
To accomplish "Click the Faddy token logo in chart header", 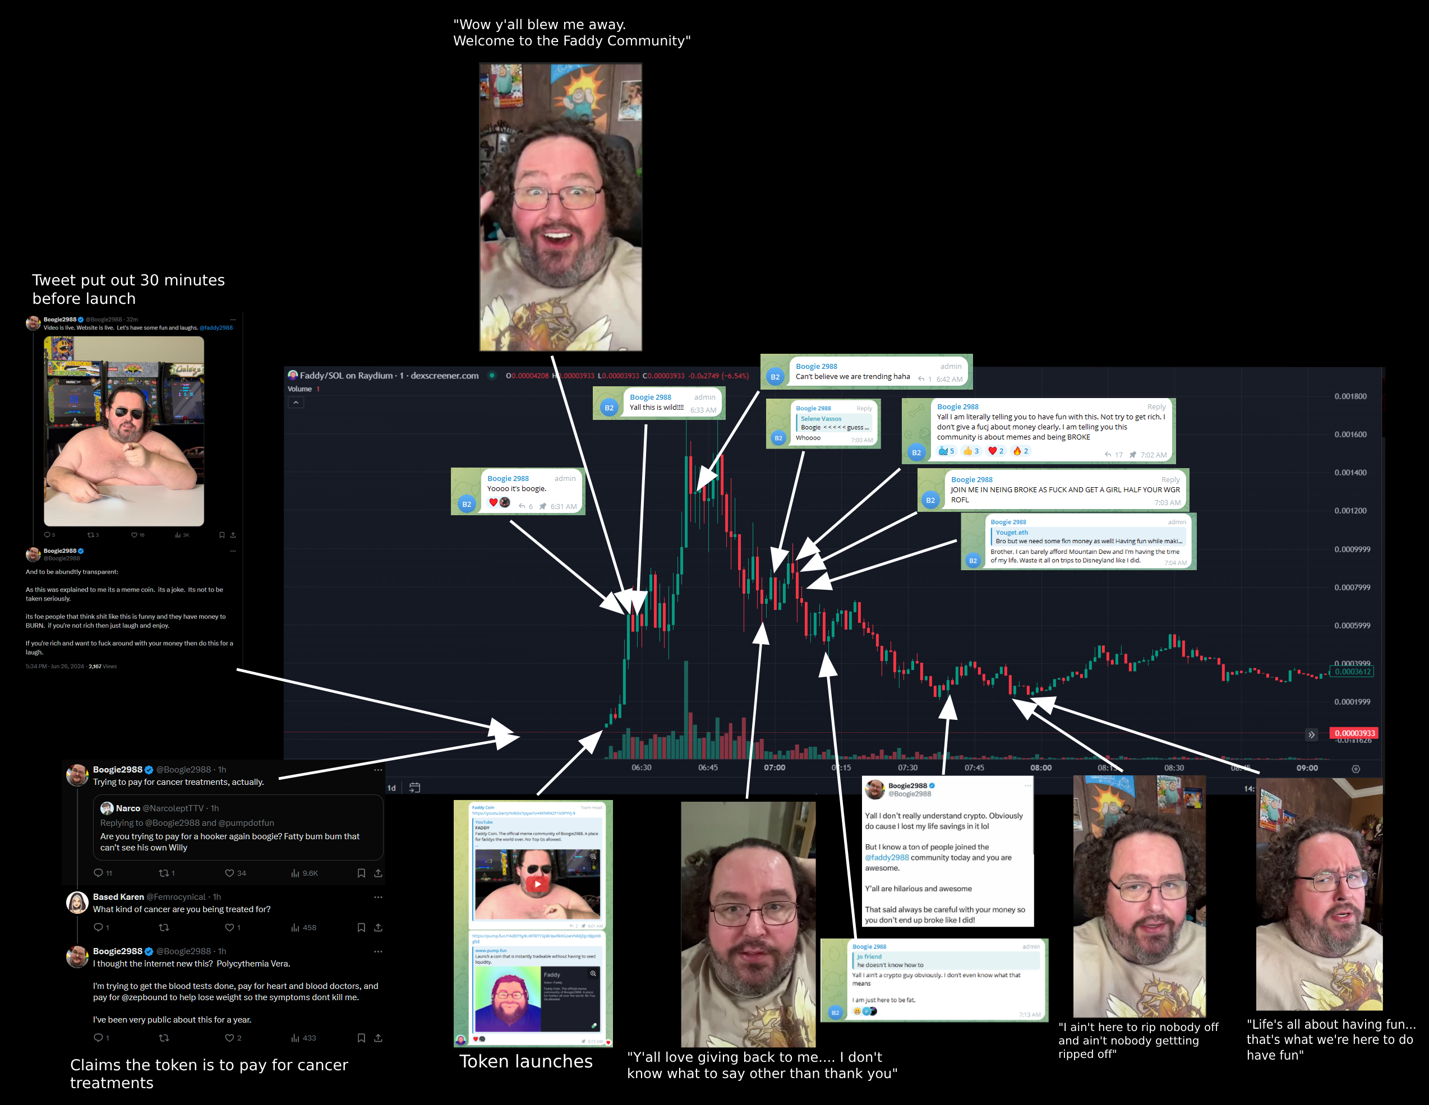I will [293, 376].
